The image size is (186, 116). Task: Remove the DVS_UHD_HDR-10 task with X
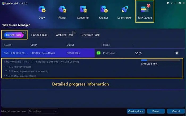click(177, 53)
